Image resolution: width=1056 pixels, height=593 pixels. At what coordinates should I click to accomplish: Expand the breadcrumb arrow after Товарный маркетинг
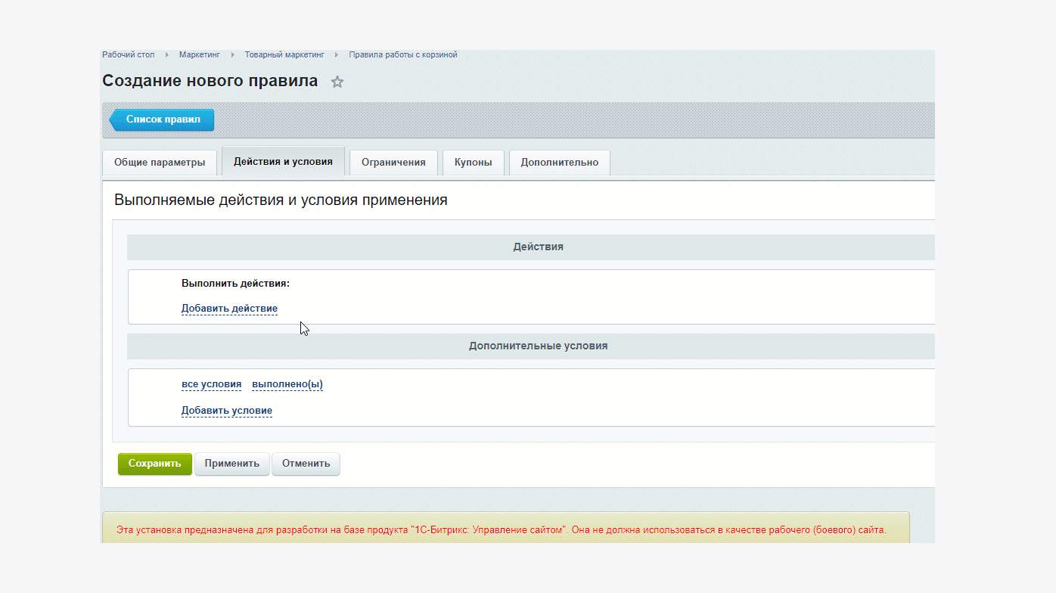337,54
